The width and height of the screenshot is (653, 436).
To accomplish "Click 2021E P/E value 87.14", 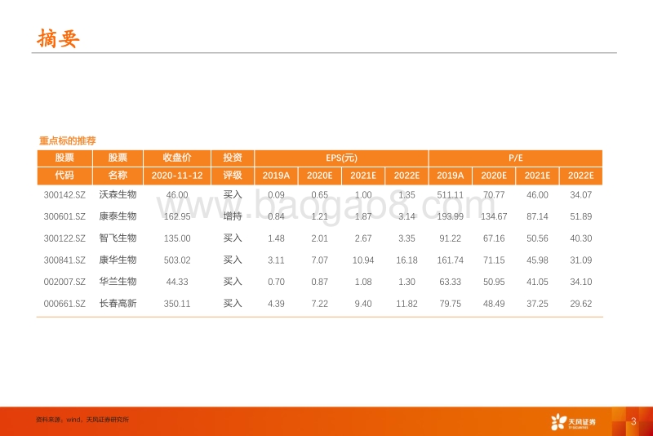I will point(537,216).
